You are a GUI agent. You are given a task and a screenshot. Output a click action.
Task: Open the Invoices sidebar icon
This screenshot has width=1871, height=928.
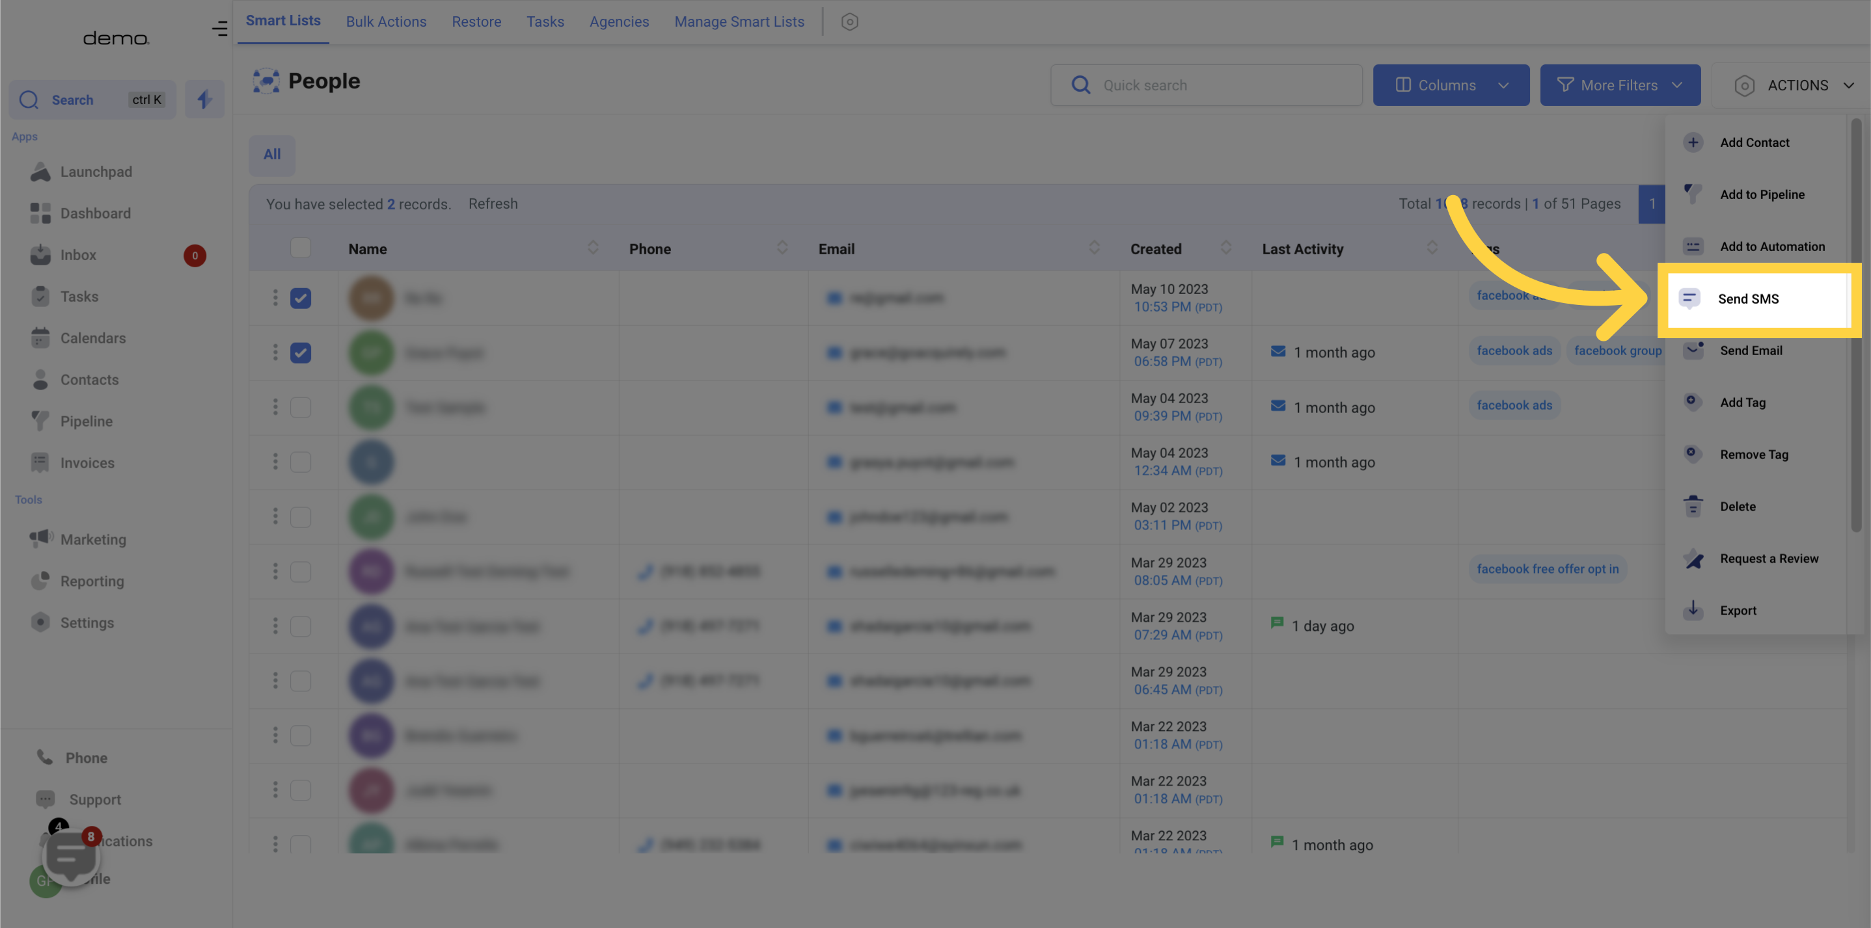tap(40, 462)
